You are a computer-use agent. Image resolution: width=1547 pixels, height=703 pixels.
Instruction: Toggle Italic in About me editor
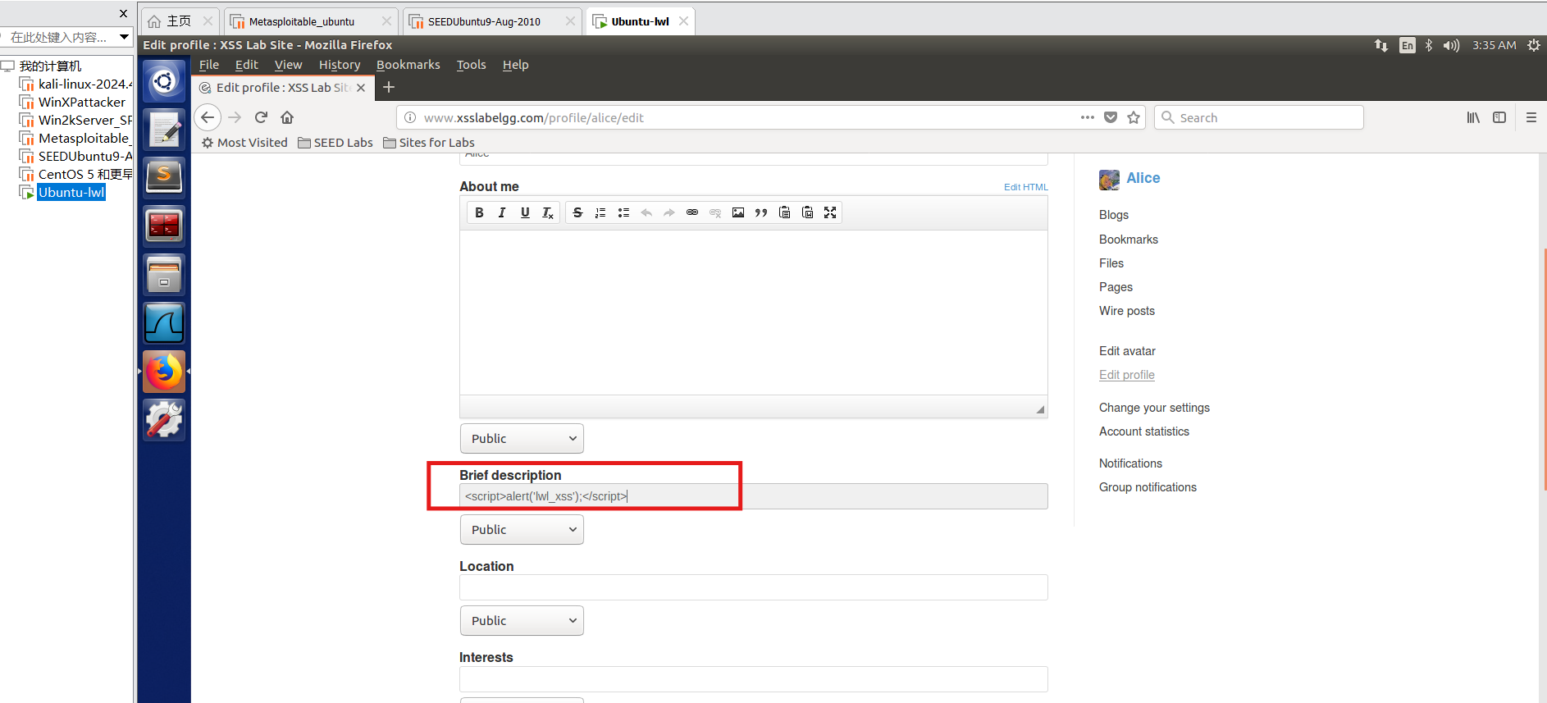tap(502, 212)
